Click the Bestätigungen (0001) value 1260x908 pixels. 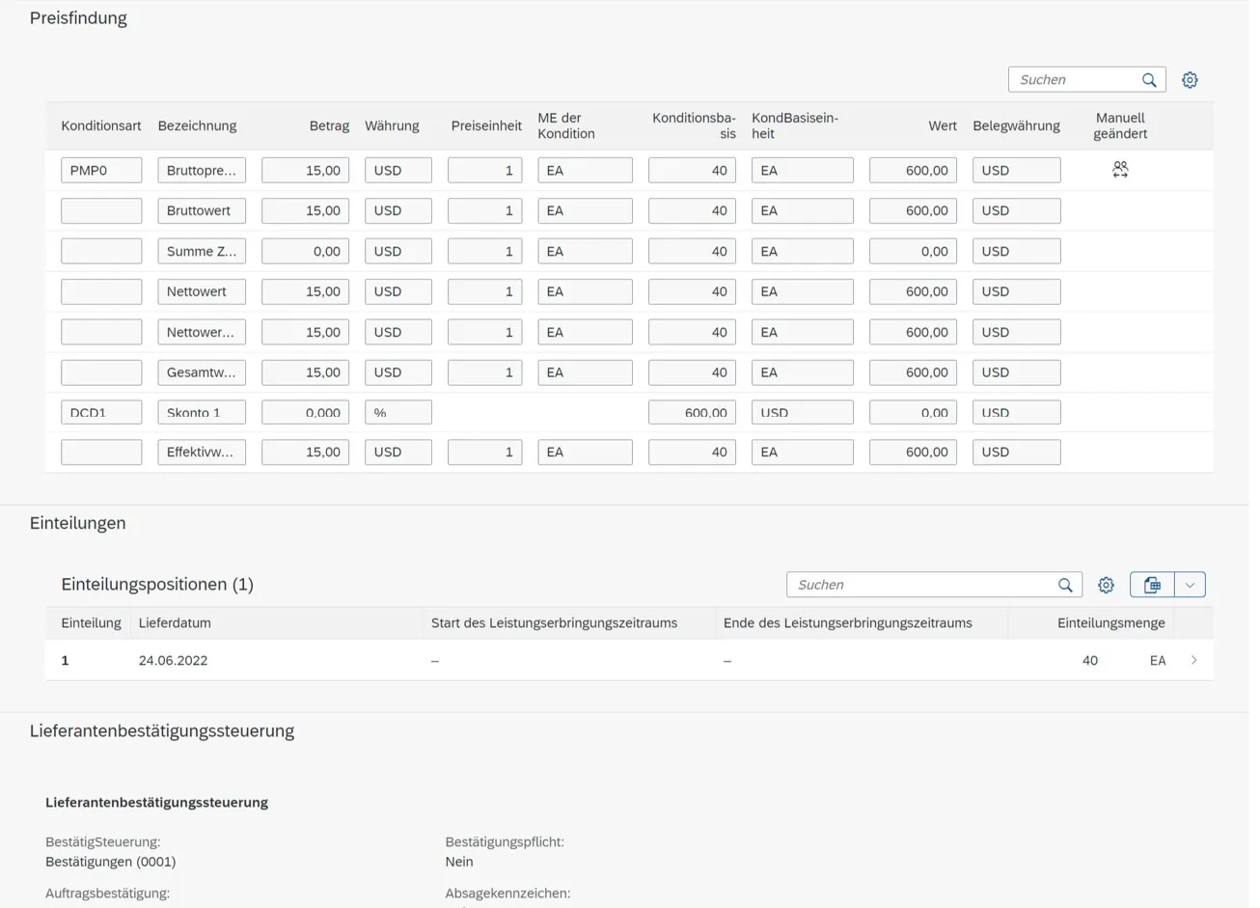point(110,862)
